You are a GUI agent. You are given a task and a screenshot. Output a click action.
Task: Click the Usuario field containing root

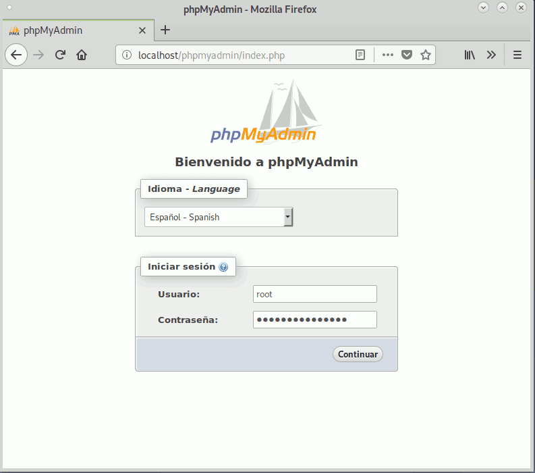[x=314, y=294]
